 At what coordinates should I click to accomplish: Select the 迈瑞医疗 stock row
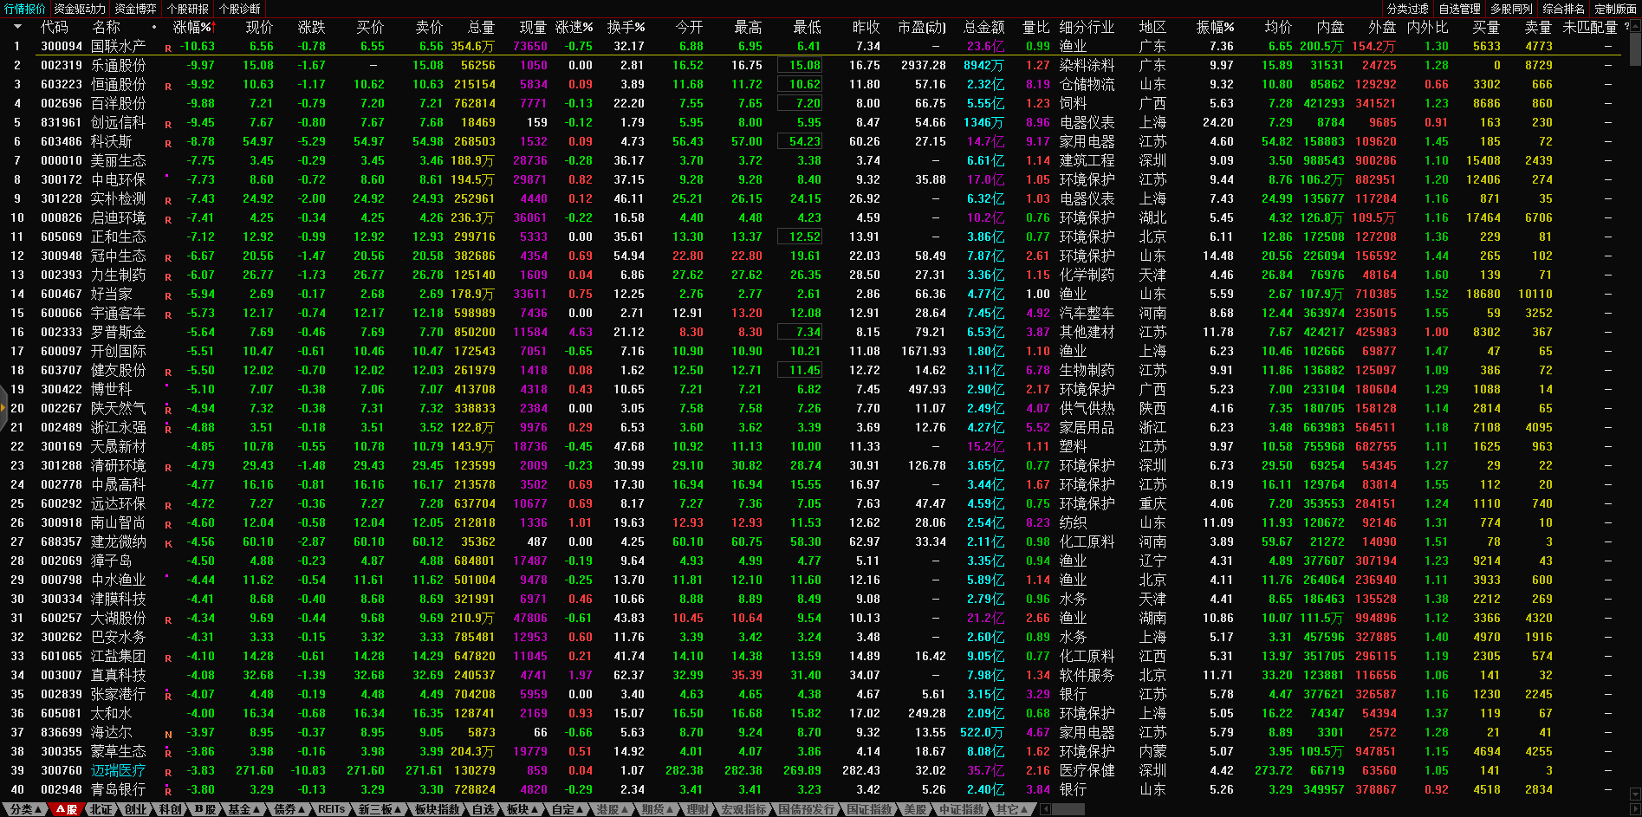tap(118, 770)
